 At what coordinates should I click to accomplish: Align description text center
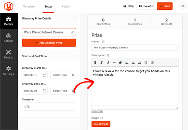133,62
